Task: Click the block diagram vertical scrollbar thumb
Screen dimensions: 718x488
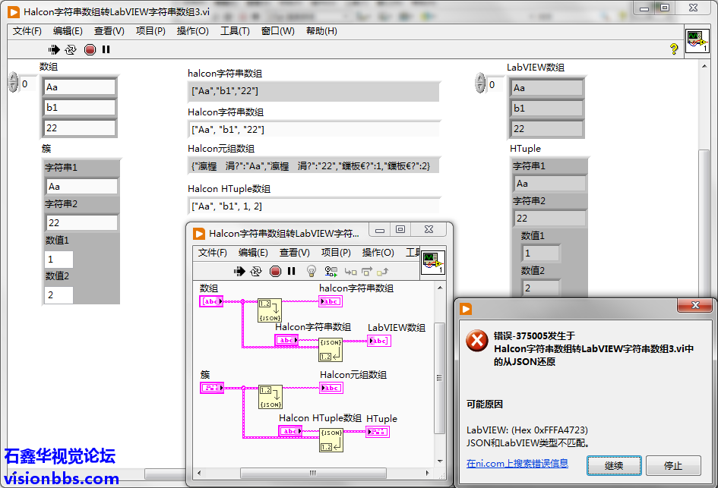Action: (x=439, y=378)
